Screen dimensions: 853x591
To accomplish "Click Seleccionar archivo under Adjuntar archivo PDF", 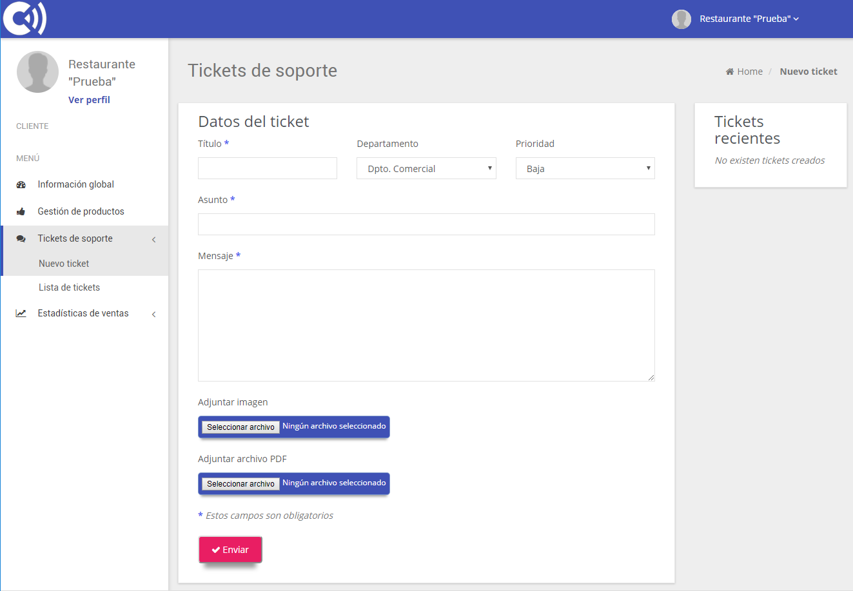I will pos(240,483).
